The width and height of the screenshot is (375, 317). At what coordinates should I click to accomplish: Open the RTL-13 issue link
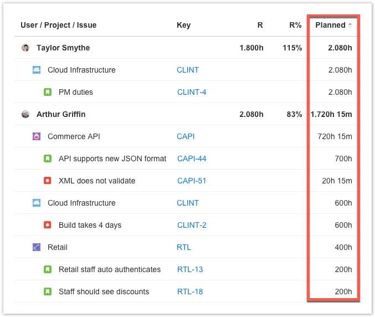tap(190, 269)
